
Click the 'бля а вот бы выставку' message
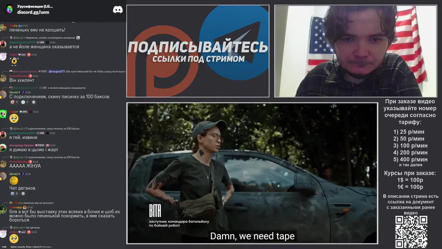click(x=65, y=216)
